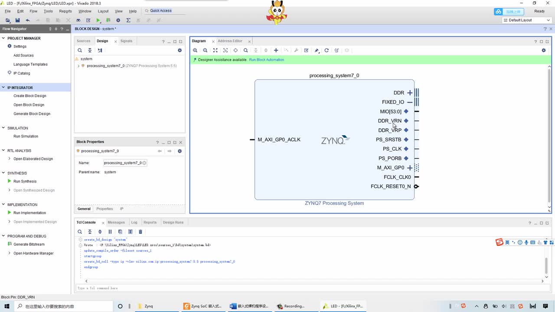
Task: Open the Recording app in the taskbar
Action: (x=294, y=306)
